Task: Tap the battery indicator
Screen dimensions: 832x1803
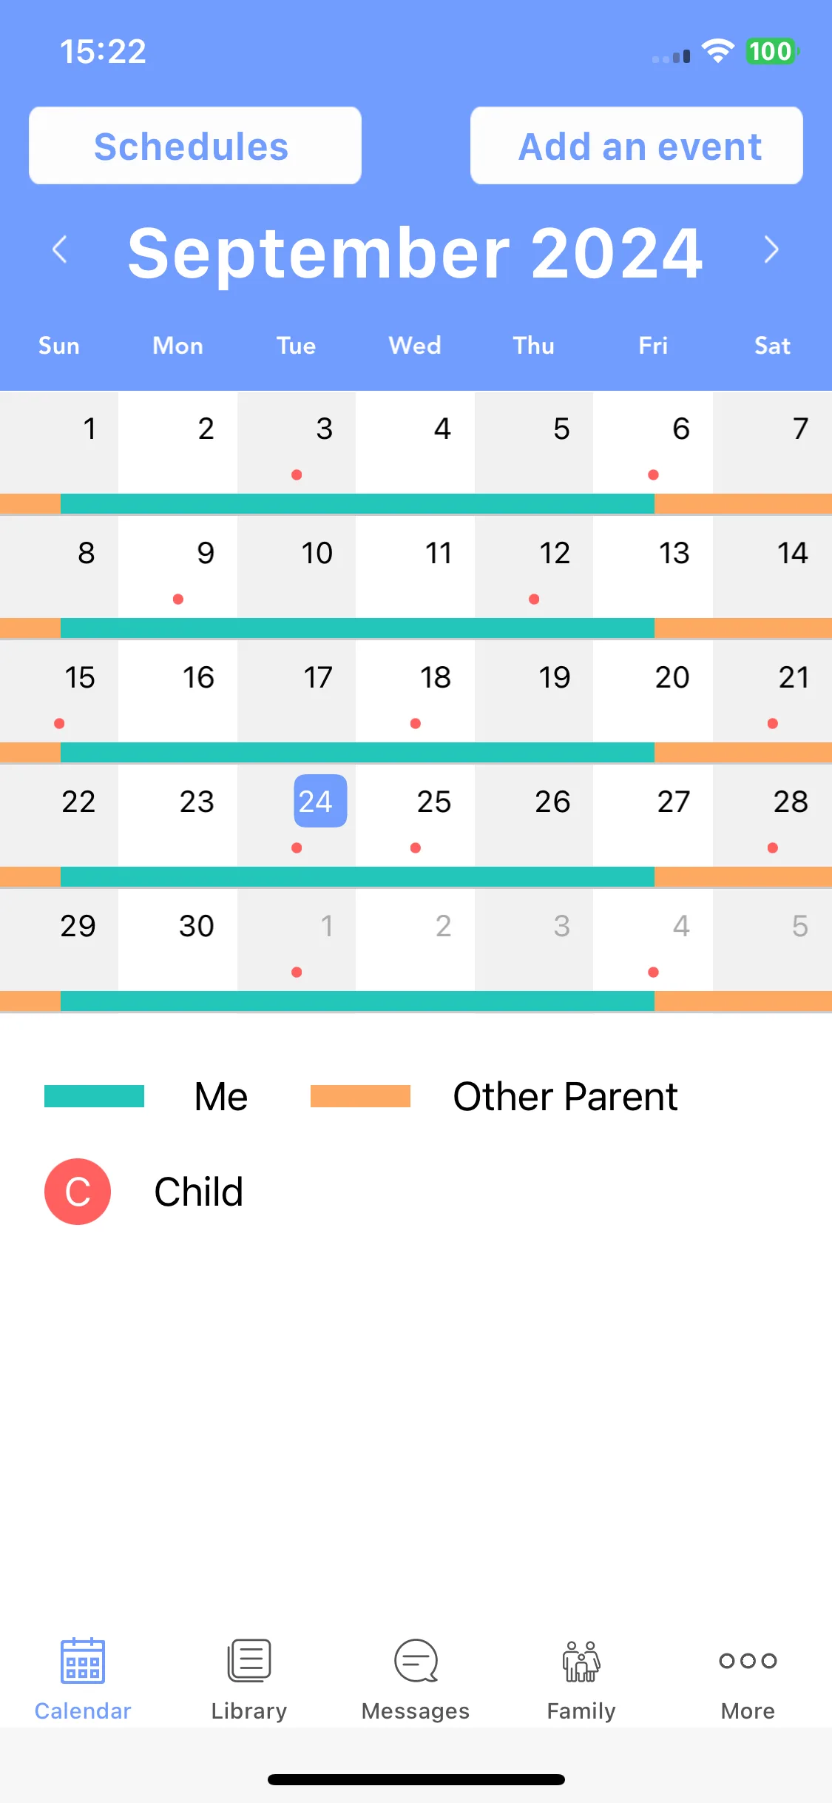Action: pyautogui.click(x=771, y=51)
